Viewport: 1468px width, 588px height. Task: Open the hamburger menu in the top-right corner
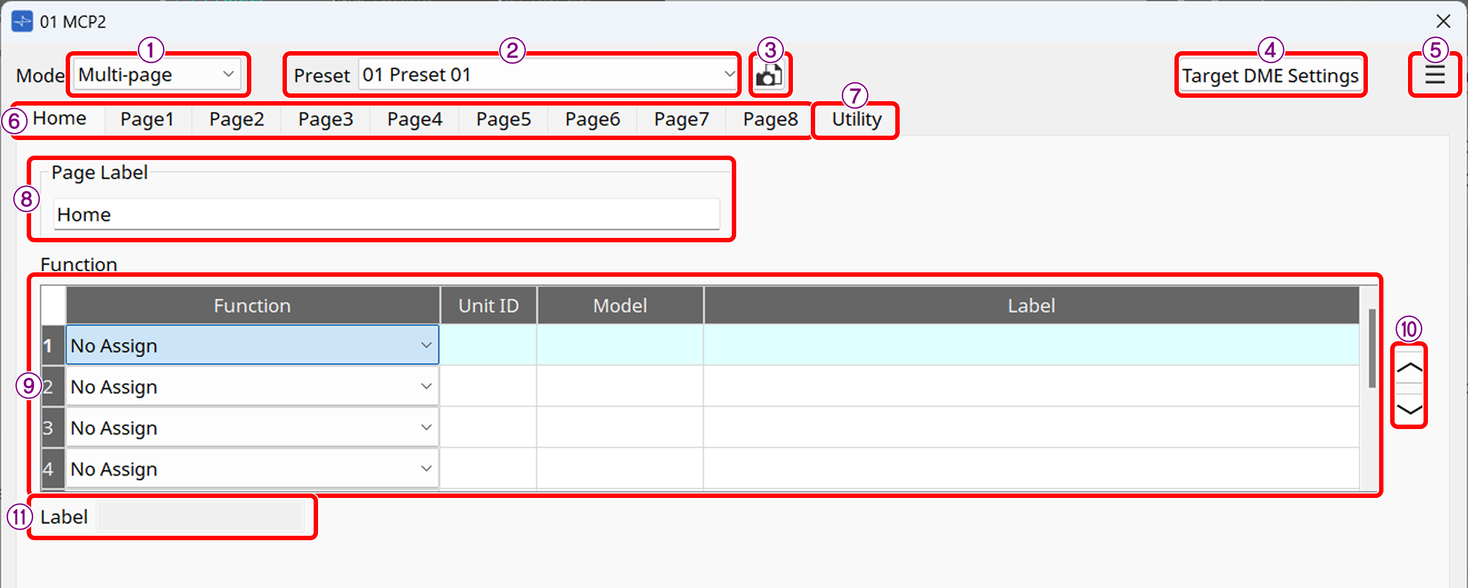tap(1435, 74)
